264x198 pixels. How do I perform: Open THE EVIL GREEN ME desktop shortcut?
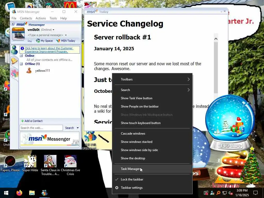pyautogui.click(x=90, y=141)
